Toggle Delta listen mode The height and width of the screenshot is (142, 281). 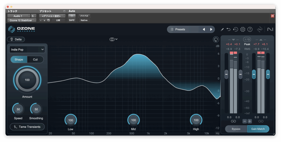[16, 39]
